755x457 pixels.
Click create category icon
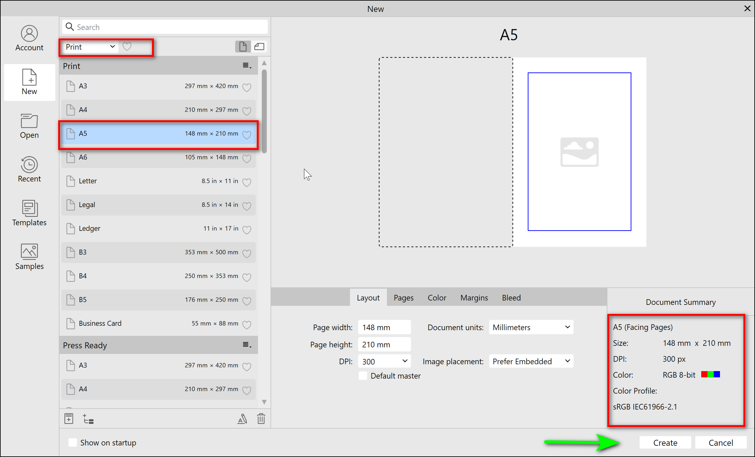tap(88, 419)
